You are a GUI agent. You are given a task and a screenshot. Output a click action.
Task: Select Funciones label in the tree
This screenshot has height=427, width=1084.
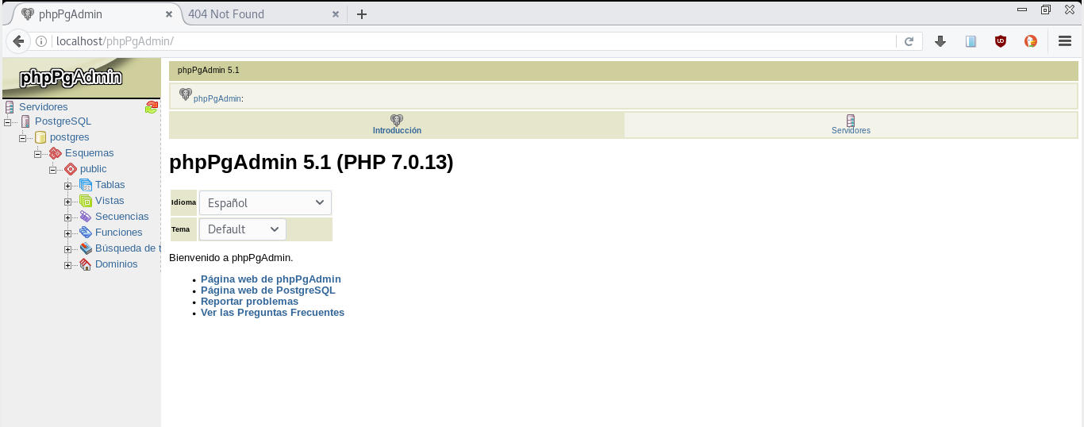point(119,233)
